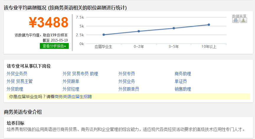Click the 查看分析报告 green button
Viewport: 255px width, 139px height.
[54, 46]
